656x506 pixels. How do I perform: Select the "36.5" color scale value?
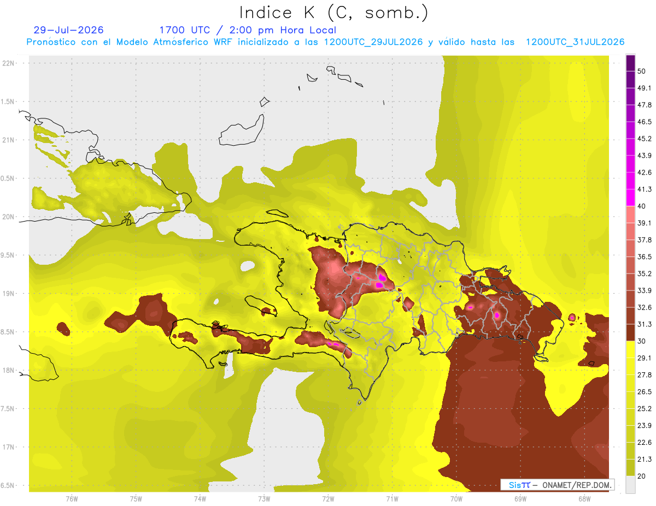(x=644, y=257)
